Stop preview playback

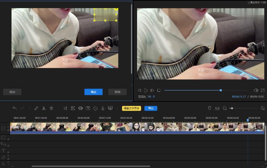(159, 90)
